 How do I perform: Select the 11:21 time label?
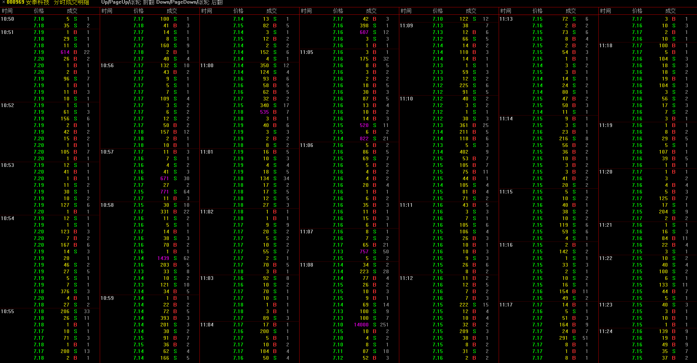point(606,225)
